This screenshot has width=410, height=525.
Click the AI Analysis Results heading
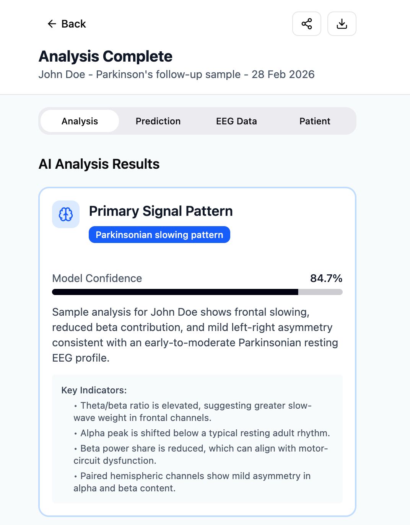[99, 164]
